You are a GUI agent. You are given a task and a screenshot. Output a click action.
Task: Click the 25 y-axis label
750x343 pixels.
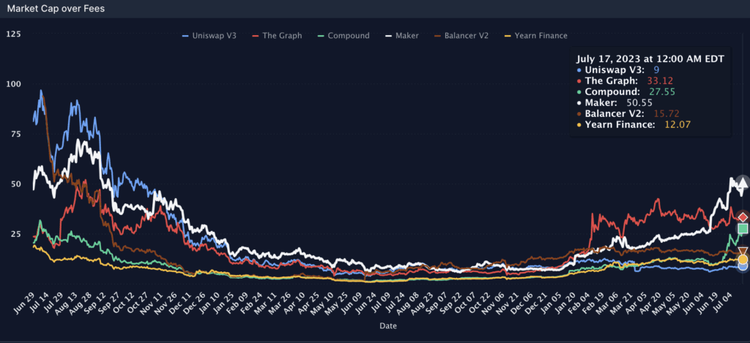(x=15, y=233)
